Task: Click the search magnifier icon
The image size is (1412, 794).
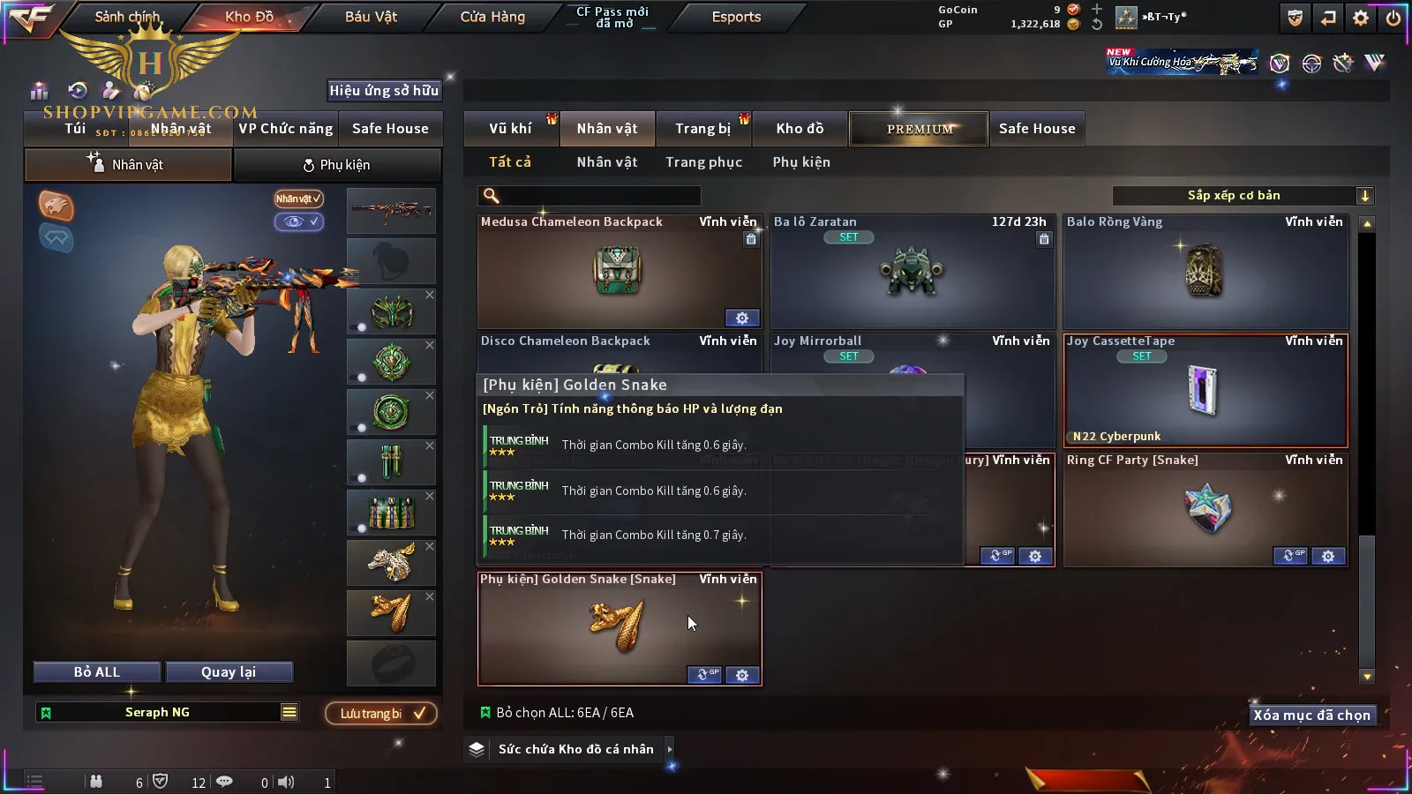Action: 492,196
